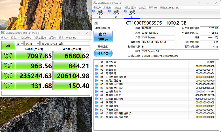Click status orb for attribute 09 row
This screenshot has height=132, width=221.
point(96,95)
